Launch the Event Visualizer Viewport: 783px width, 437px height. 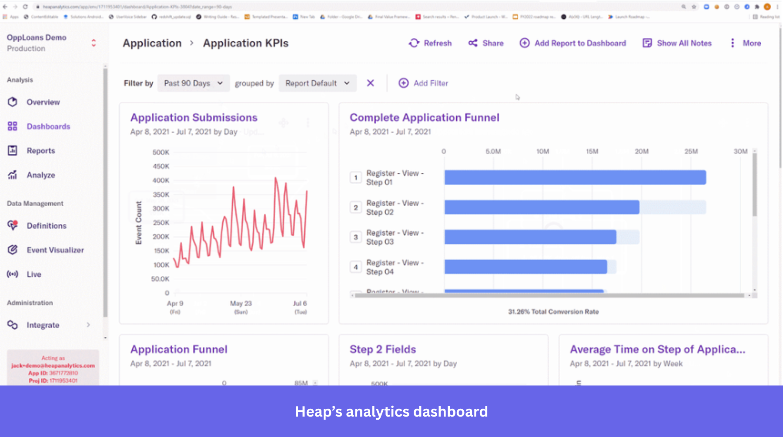point(55,250)
